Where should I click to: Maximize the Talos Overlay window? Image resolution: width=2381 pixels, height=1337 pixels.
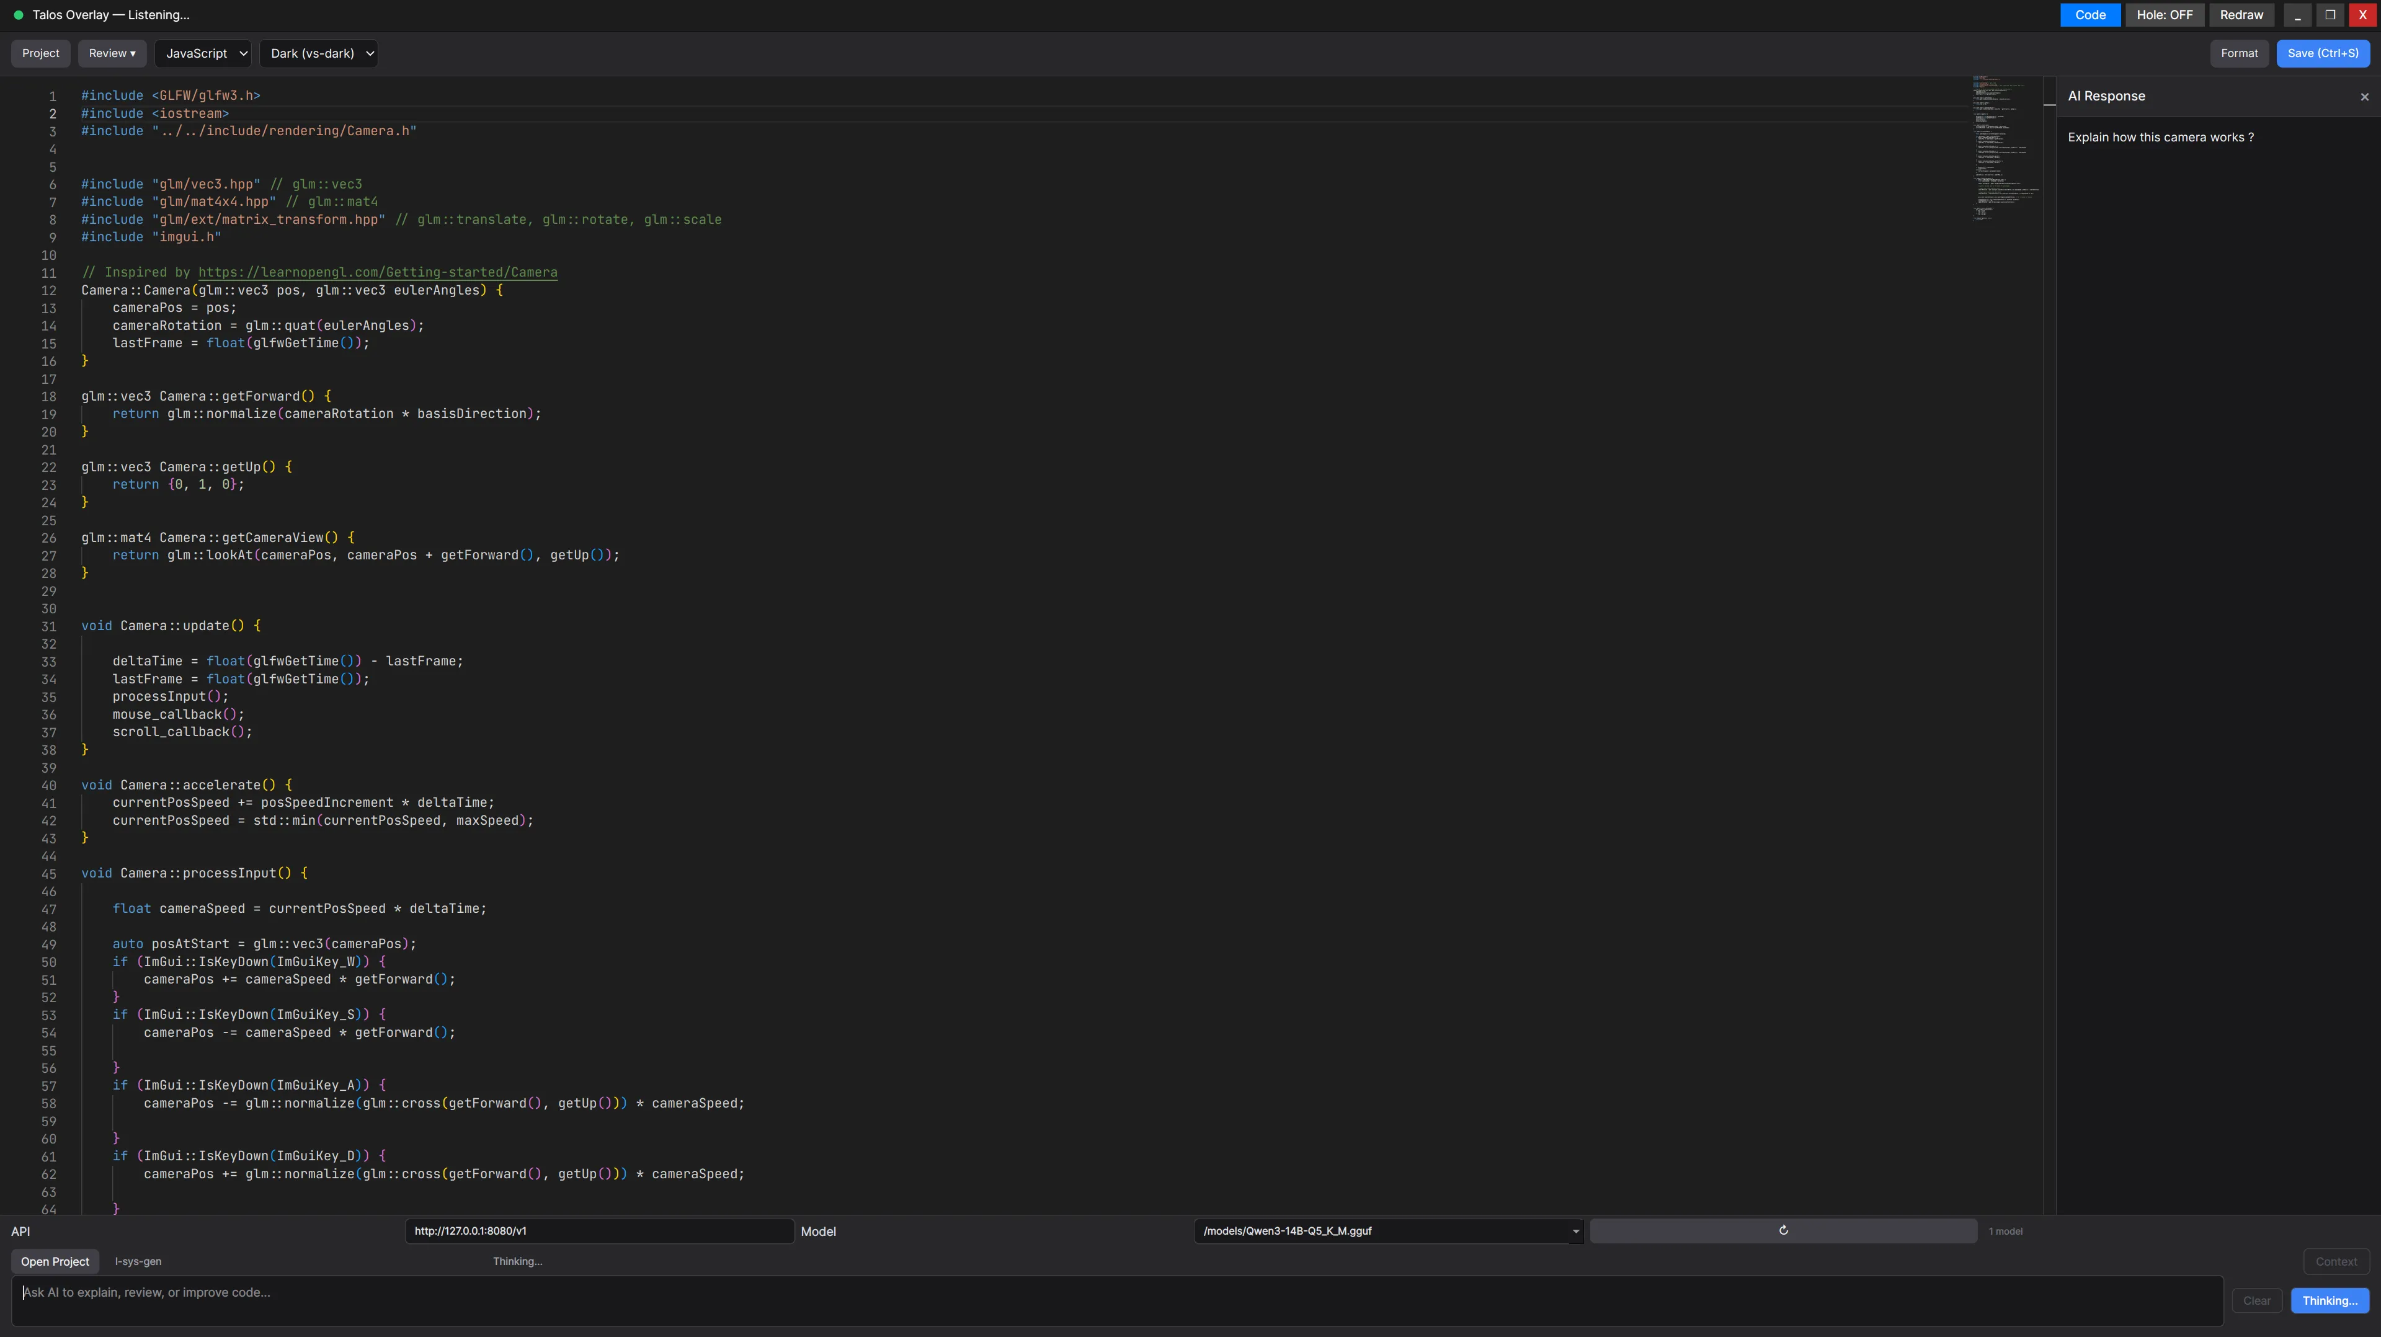pyautogui.click(x=2330, y=15)
